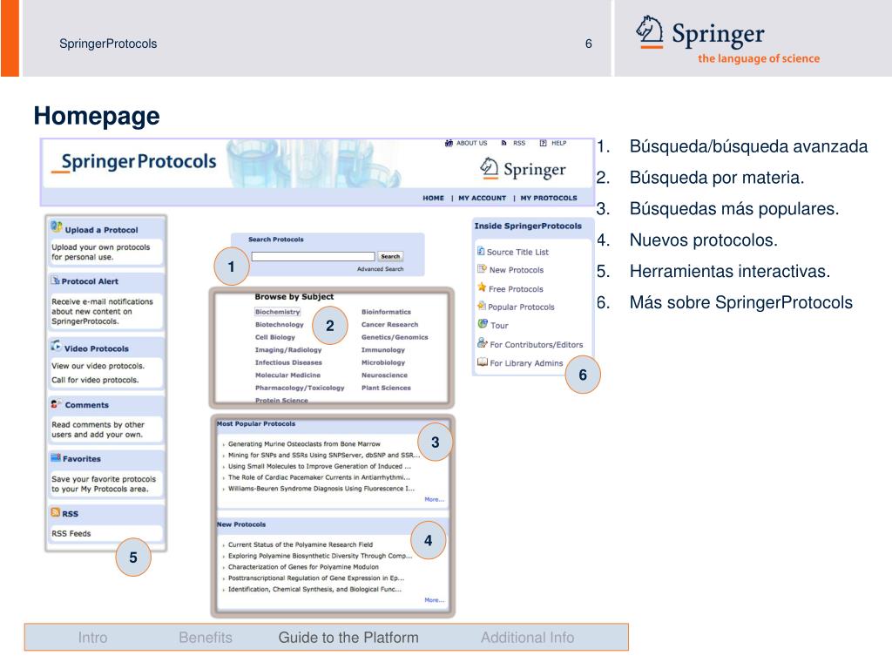
Task: Open the Immunology subject
Action: pyautogui.click(x=383, y=350)
